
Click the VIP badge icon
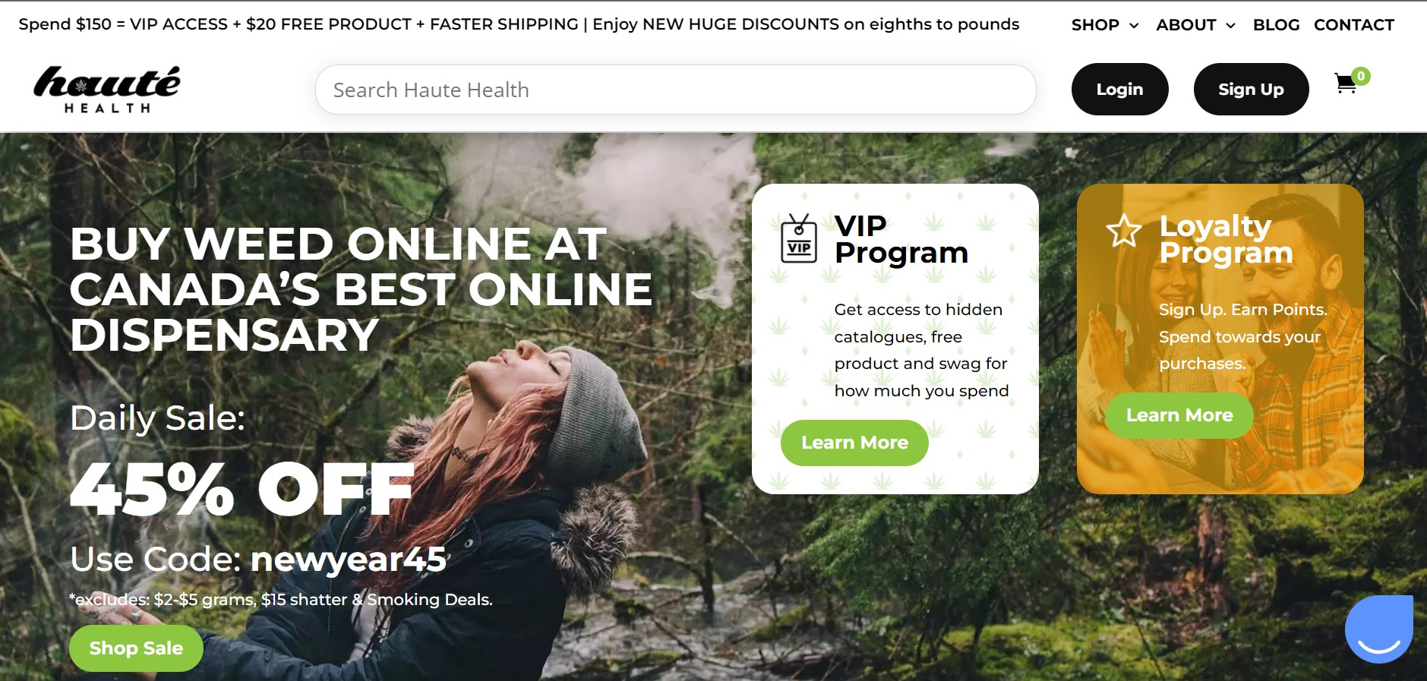799,239
